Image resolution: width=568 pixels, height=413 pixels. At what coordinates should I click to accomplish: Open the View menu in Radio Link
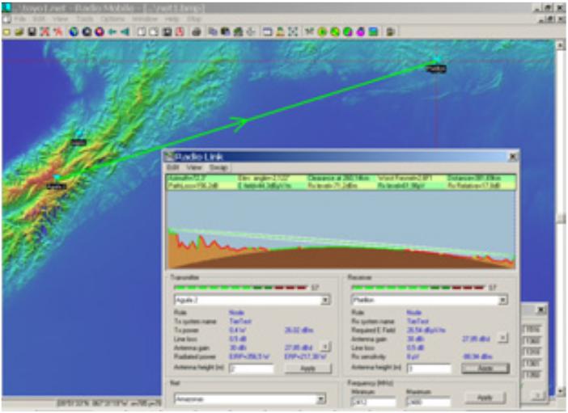click(194, 167)
